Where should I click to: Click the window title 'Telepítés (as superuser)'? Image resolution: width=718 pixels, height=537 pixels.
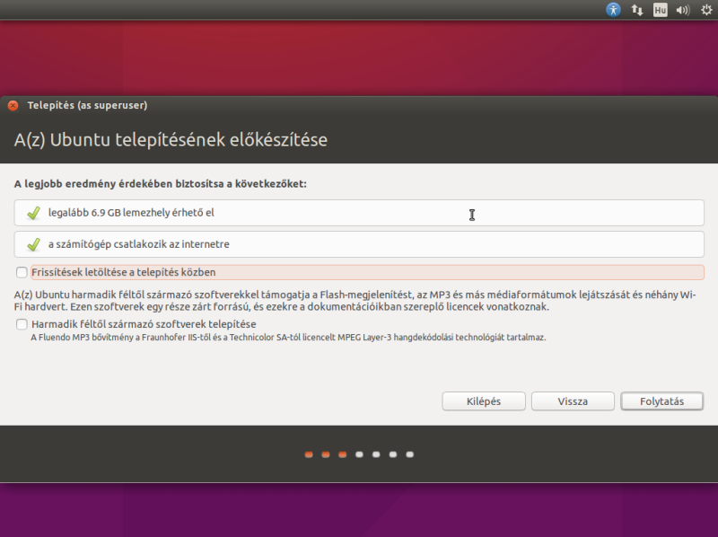pos(87,105)
